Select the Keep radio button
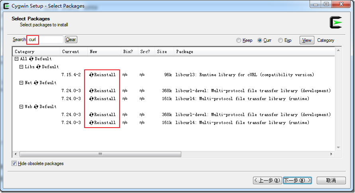Viewport: 355px width, 193px height. (x=238, y=40)
